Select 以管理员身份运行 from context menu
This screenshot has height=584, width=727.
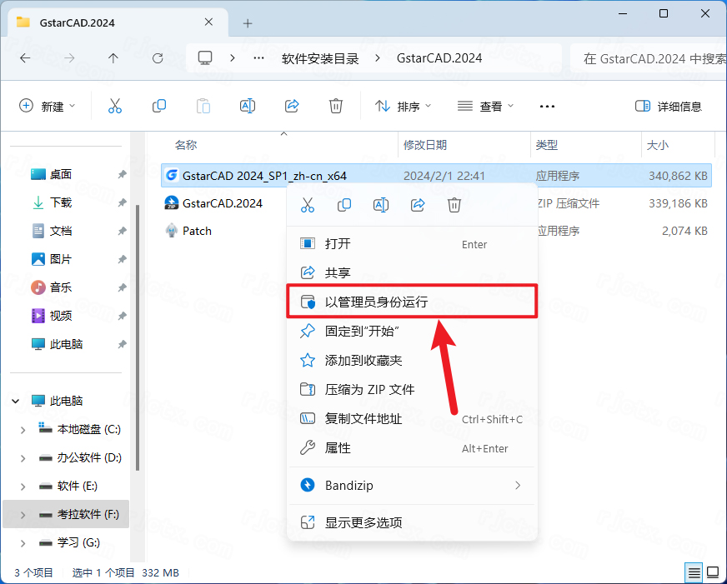tap(376, 302)
